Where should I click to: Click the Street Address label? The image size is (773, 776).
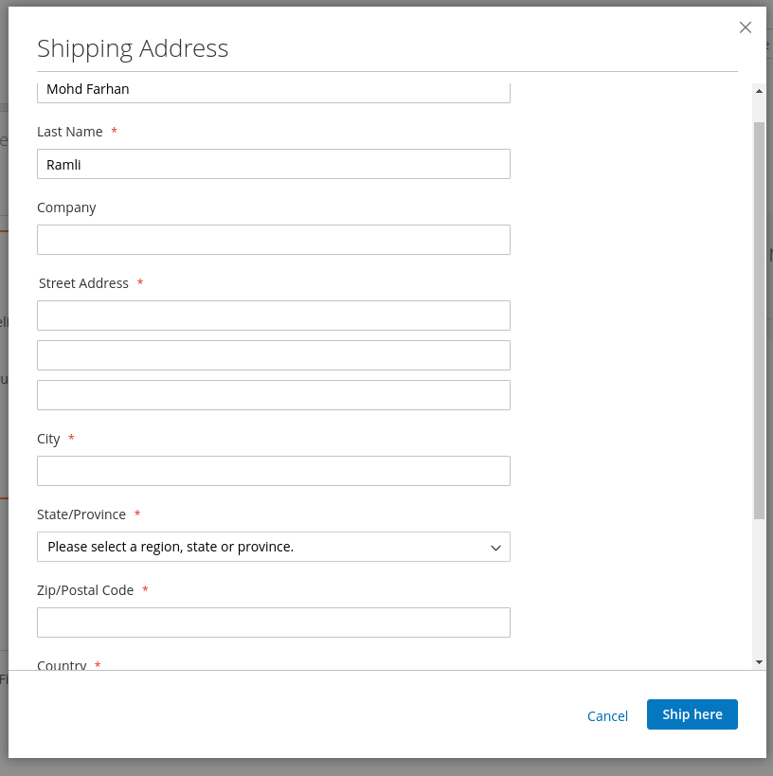point(83,283)
